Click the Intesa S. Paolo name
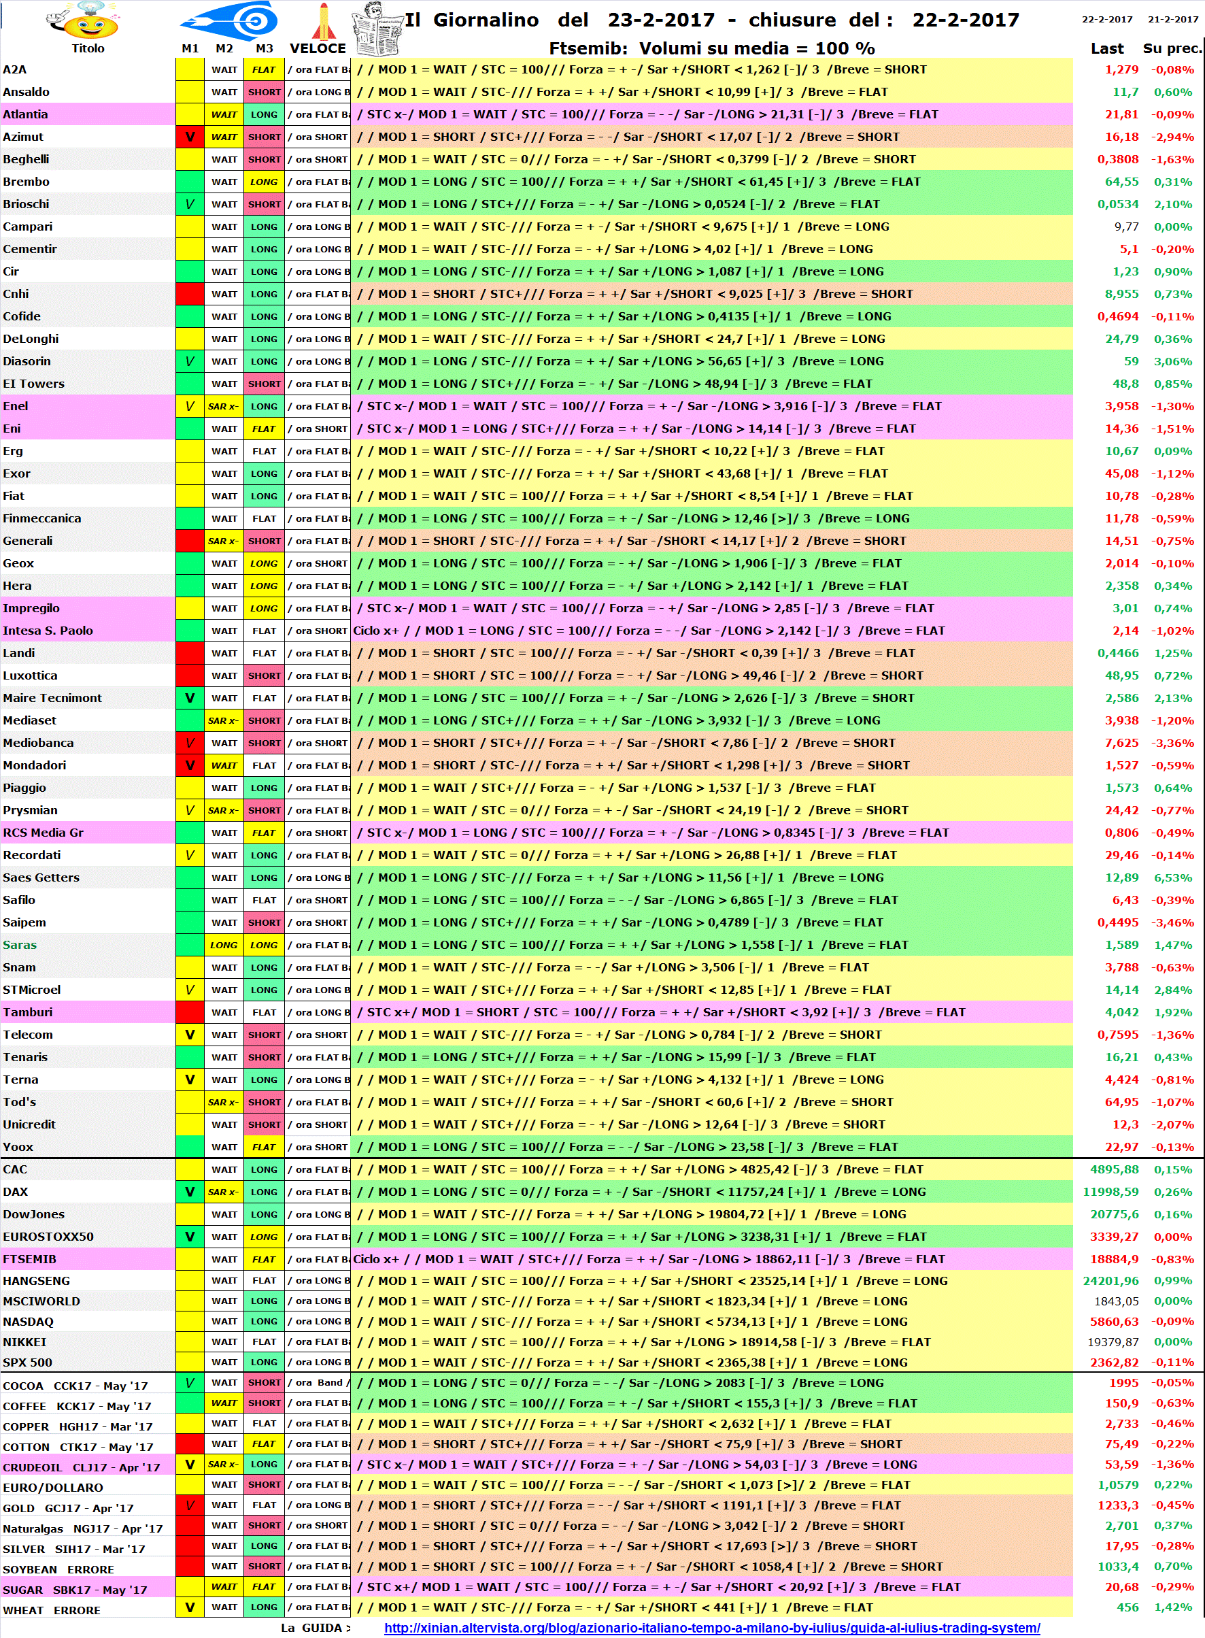Viewport: 1205px width, 1638px height. pos(48,631)
